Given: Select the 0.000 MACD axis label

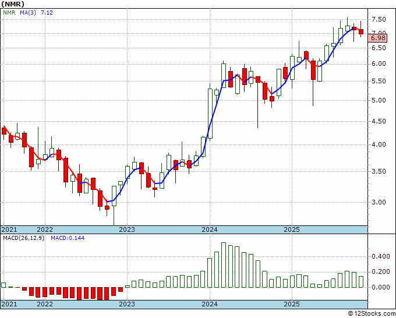Looking at the screenshot, I should pos(381,288).
